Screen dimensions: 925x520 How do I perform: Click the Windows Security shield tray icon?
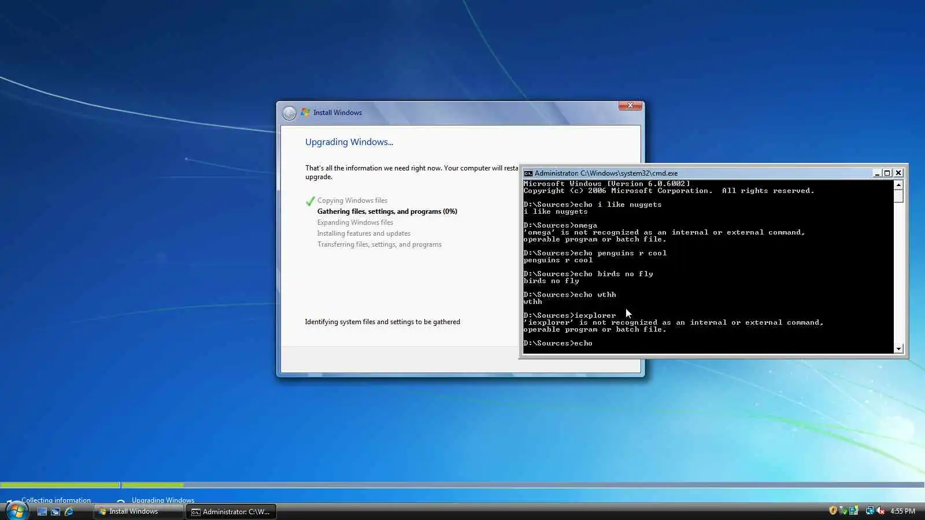coord(833,511)
